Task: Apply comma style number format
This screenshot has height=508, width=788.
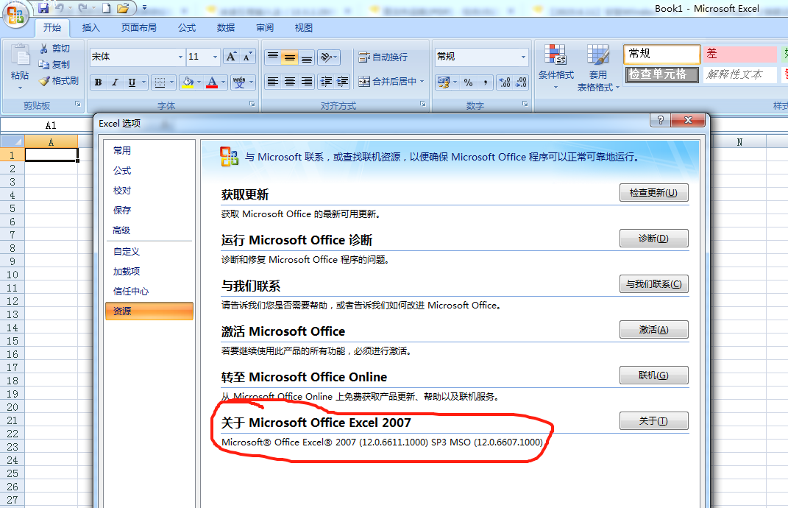Action: (485, 82)
